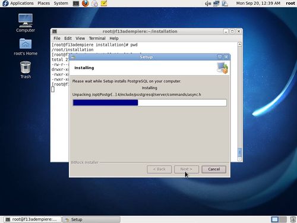Click the terminal scrollbar up arrow
297x223 pixels.
pos(239,44)
